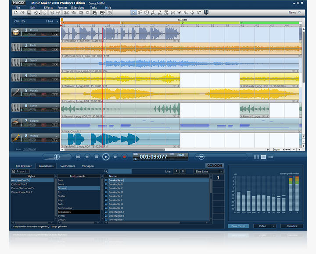Click the Epiano track piano icon
This screenshot has height=254, width=316.
tap(16, 123)
